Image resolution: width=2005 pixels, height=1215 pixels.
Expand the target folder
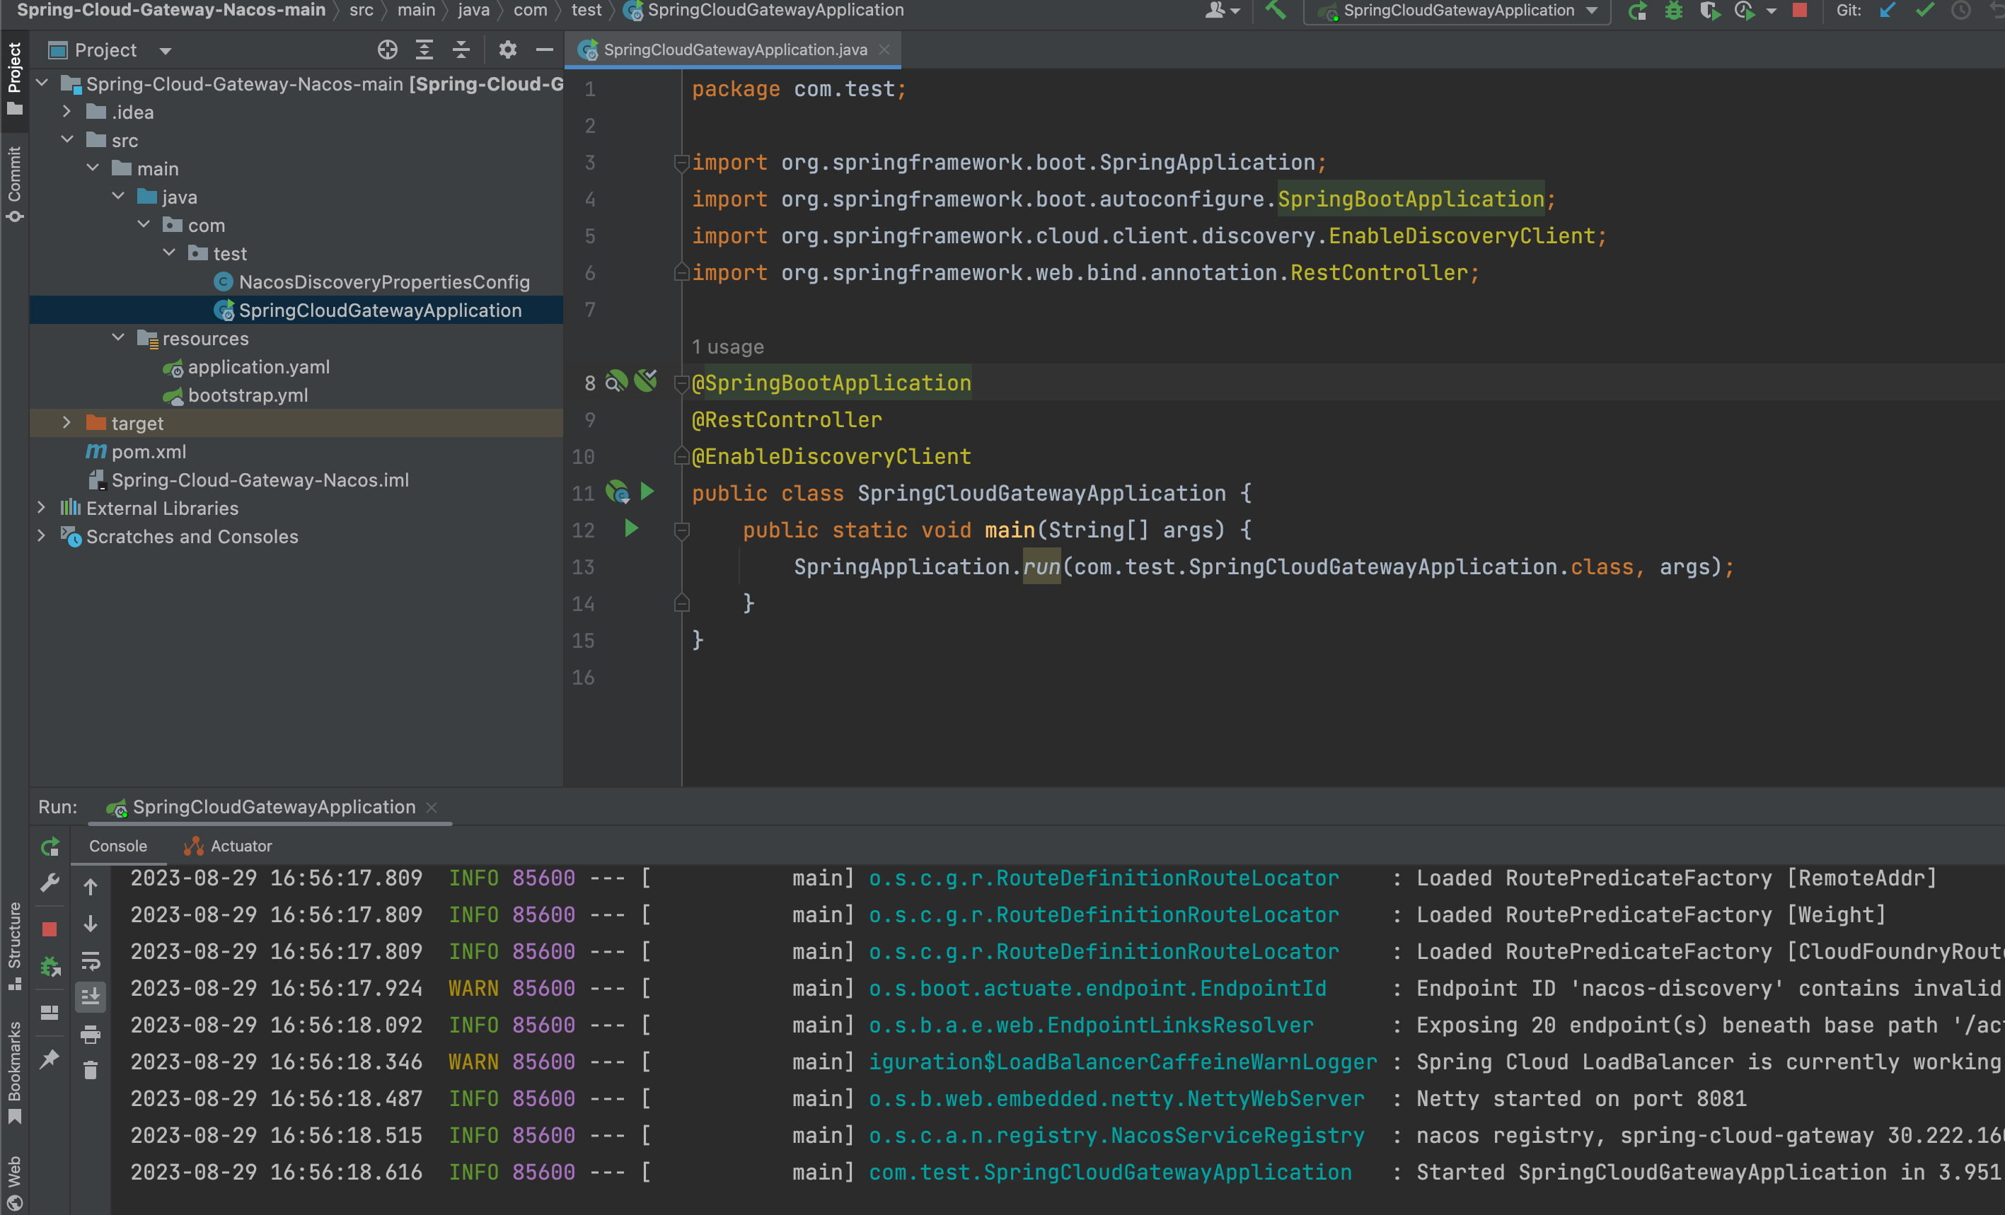(67, 423)
